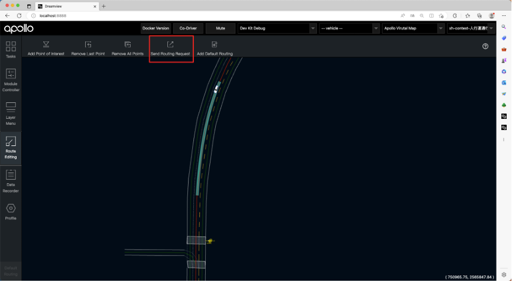This screenshot has height=282, width=512.
Task: Open the browser extensions icon
Action: pyautogui.click(x=455, y=15)
